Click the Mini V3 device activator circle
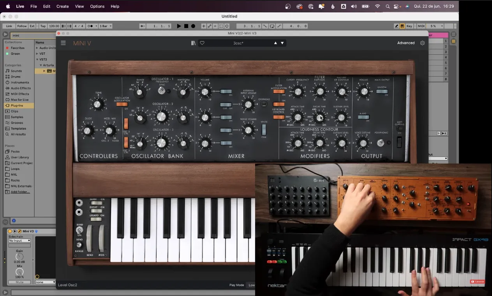492x296 pixels. [10, 231]
